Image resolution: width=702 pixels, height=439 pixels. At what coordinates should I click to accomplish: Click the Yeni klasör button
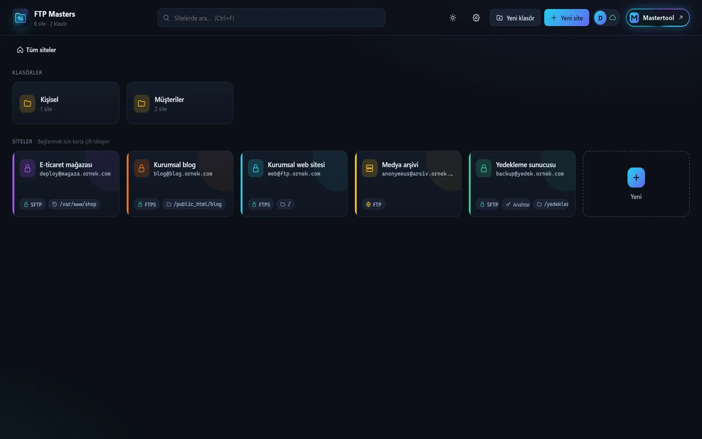[x=515, y=18]
